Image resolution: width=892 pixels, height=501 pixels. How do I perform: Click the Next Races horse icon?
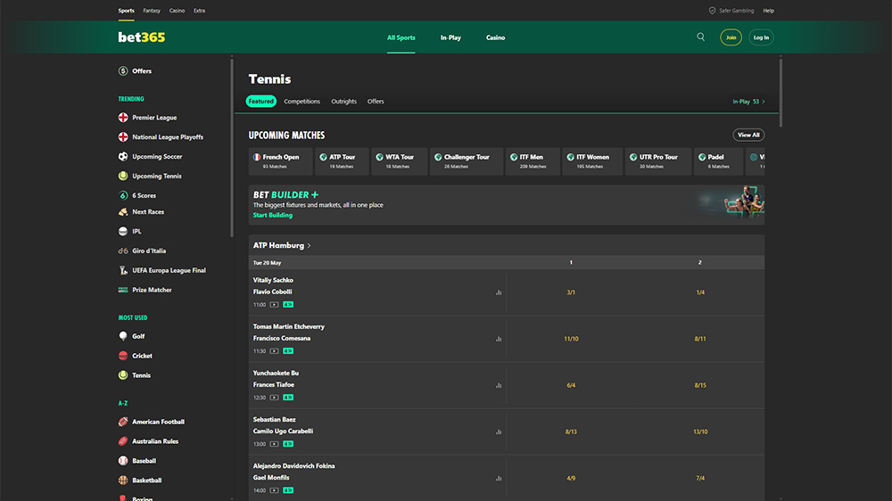[123, 211]
